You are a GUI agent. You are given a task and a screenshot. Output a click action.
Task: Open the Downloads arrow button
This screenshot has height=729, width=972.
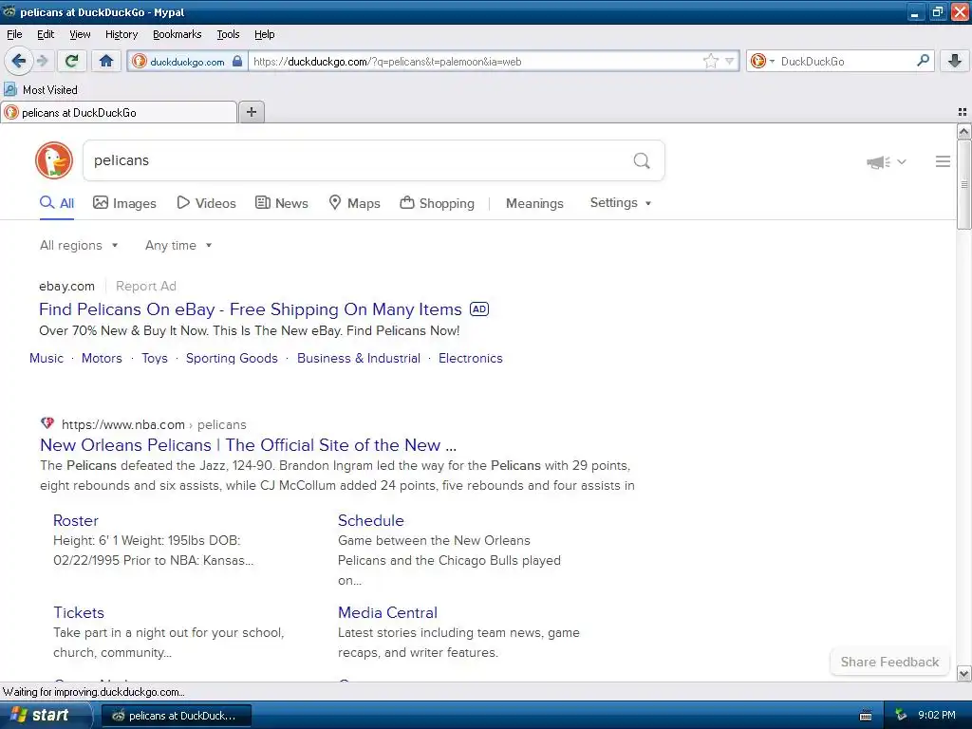pos(955,61)
